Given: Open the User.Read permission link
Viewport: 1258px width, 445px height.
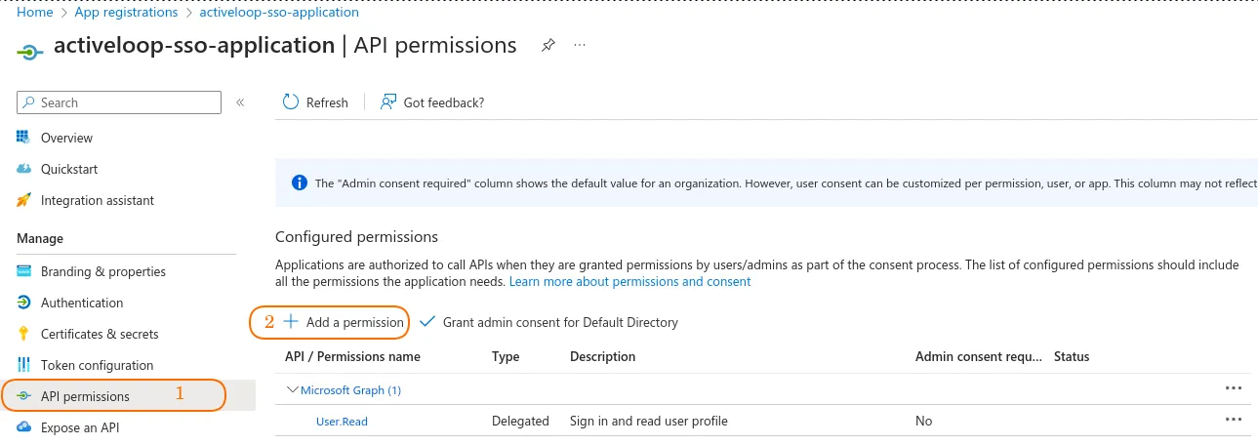Looking at the screenshot, I should click(342, 422).
